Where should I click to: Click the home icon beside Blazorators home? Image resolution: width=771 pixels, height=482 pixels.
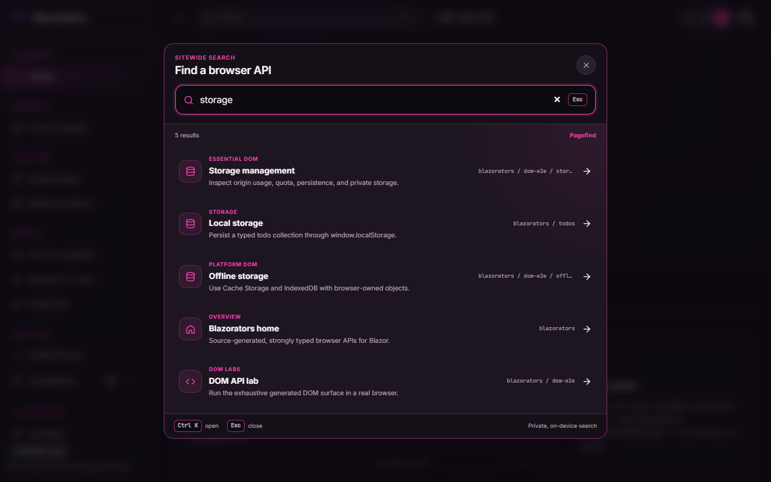(190, 329)
